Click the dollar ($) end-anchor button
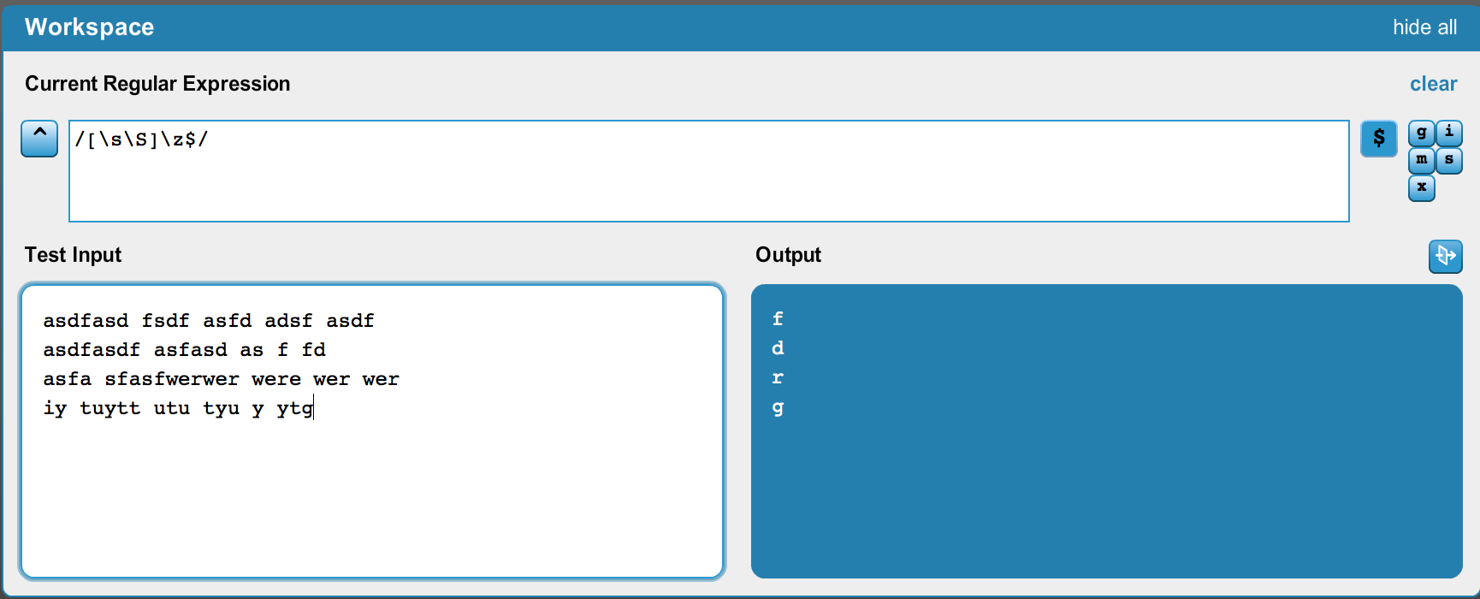The height and width of the screenshot is (599, 1480). 1378,139
